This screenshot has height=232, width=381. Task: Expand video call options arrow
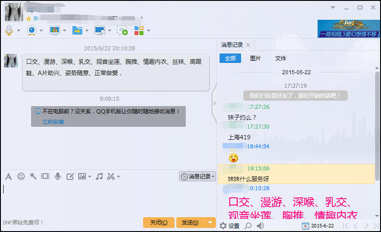pos(41,31)
